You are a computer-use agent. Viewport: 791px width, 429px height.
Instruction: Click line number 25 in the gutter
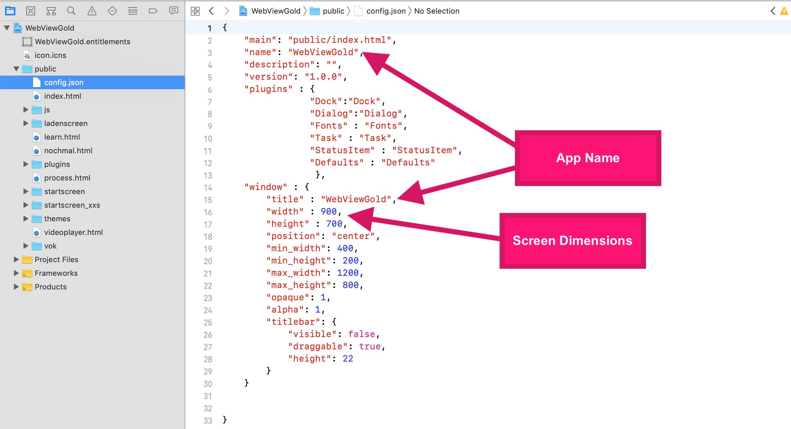tap(208, 322)
